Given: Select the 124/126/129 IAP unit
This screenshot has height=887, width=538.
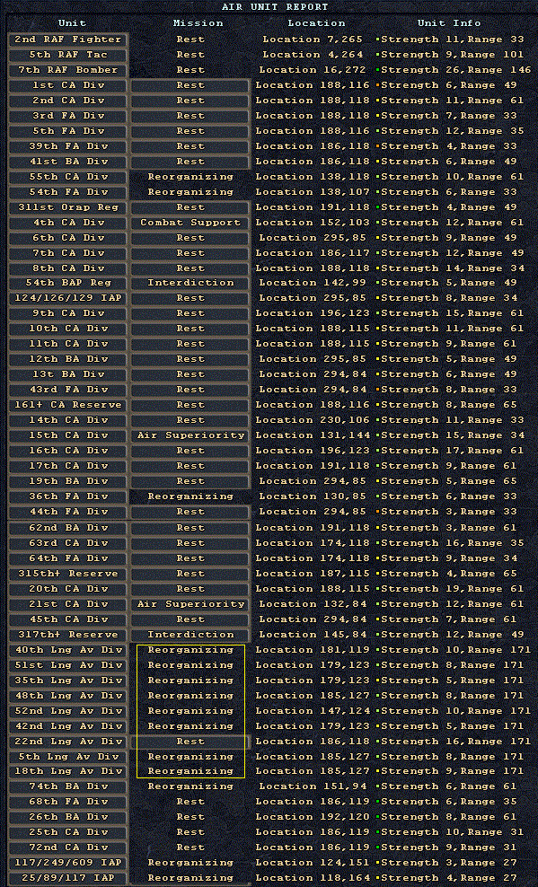Looking at the screenshot, I should [68, 298].
